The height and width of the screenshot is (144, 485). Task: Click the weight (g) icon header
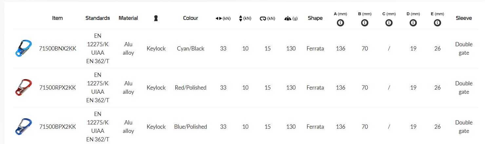(x=288, y=19)
